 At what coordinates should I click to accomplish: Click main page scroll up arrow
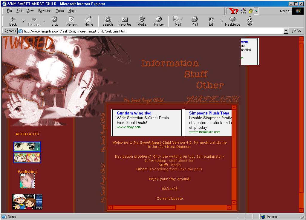click(x=301, y=39)
